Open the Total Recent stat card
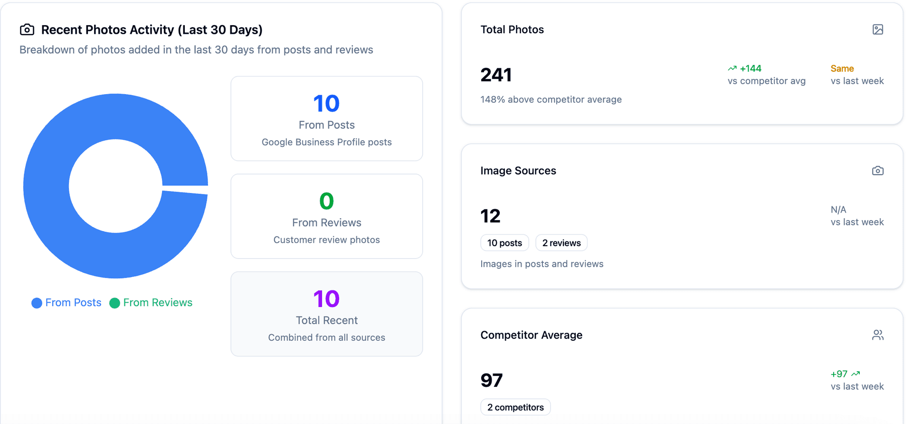Viewport: 912px width, 424px height. [x=327, y=314]
